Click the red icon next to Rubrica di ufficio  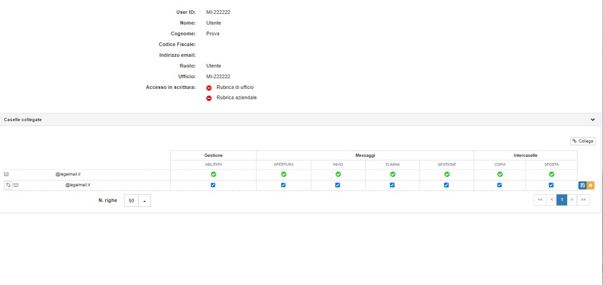coord(209,87)
